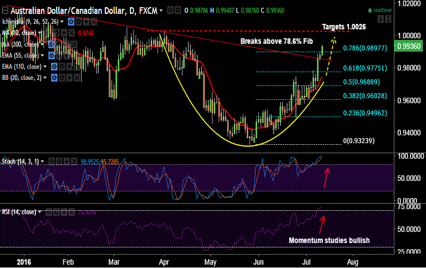Click RSI (14, close) plus icon
The image size is (426, 268).
pos(64,212)
